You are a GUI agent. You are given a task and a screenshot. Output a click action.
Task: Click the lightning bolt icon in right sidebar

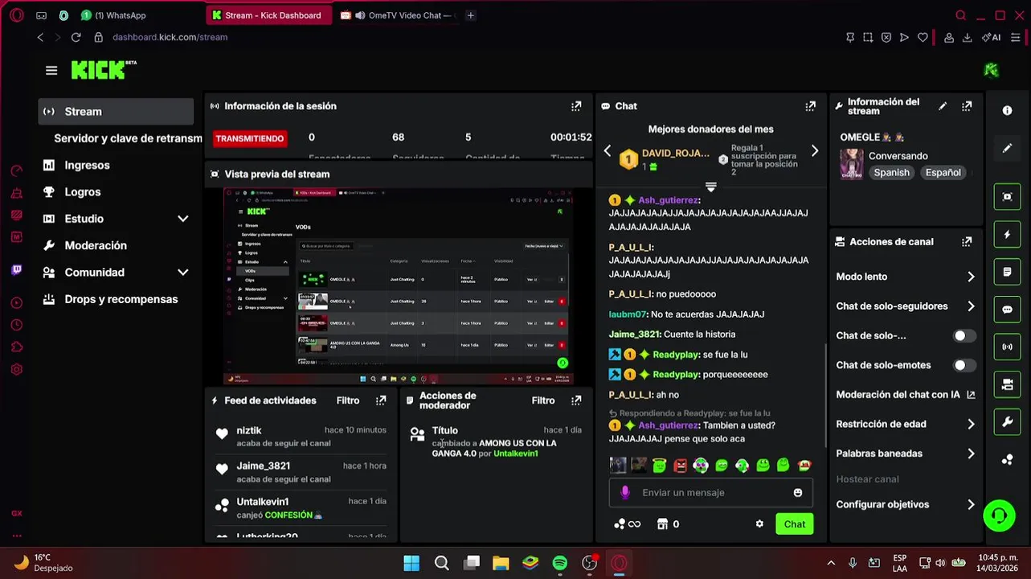pos(1007,235)
